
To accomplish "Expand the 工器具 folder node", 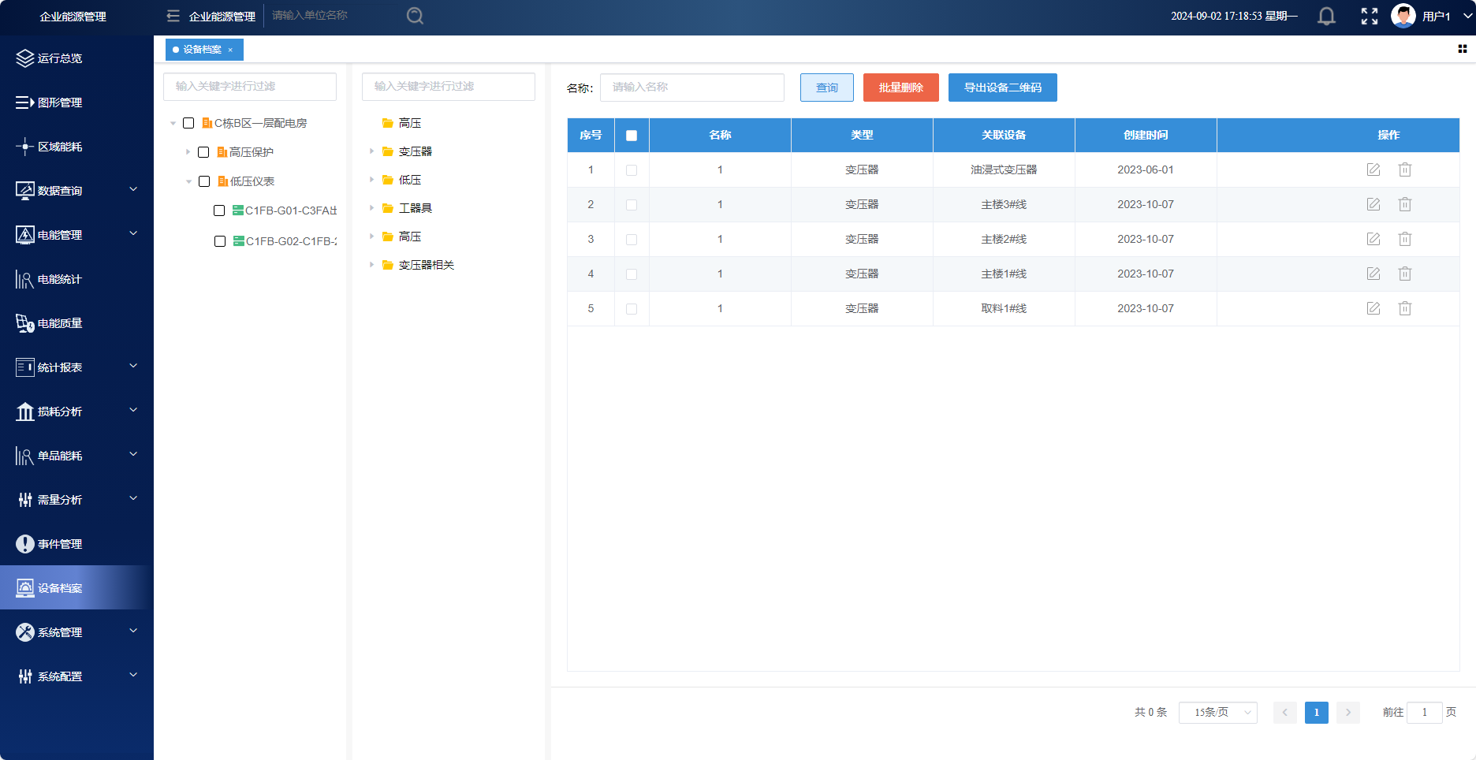I will pyautogui.click(x=371, y=208).
